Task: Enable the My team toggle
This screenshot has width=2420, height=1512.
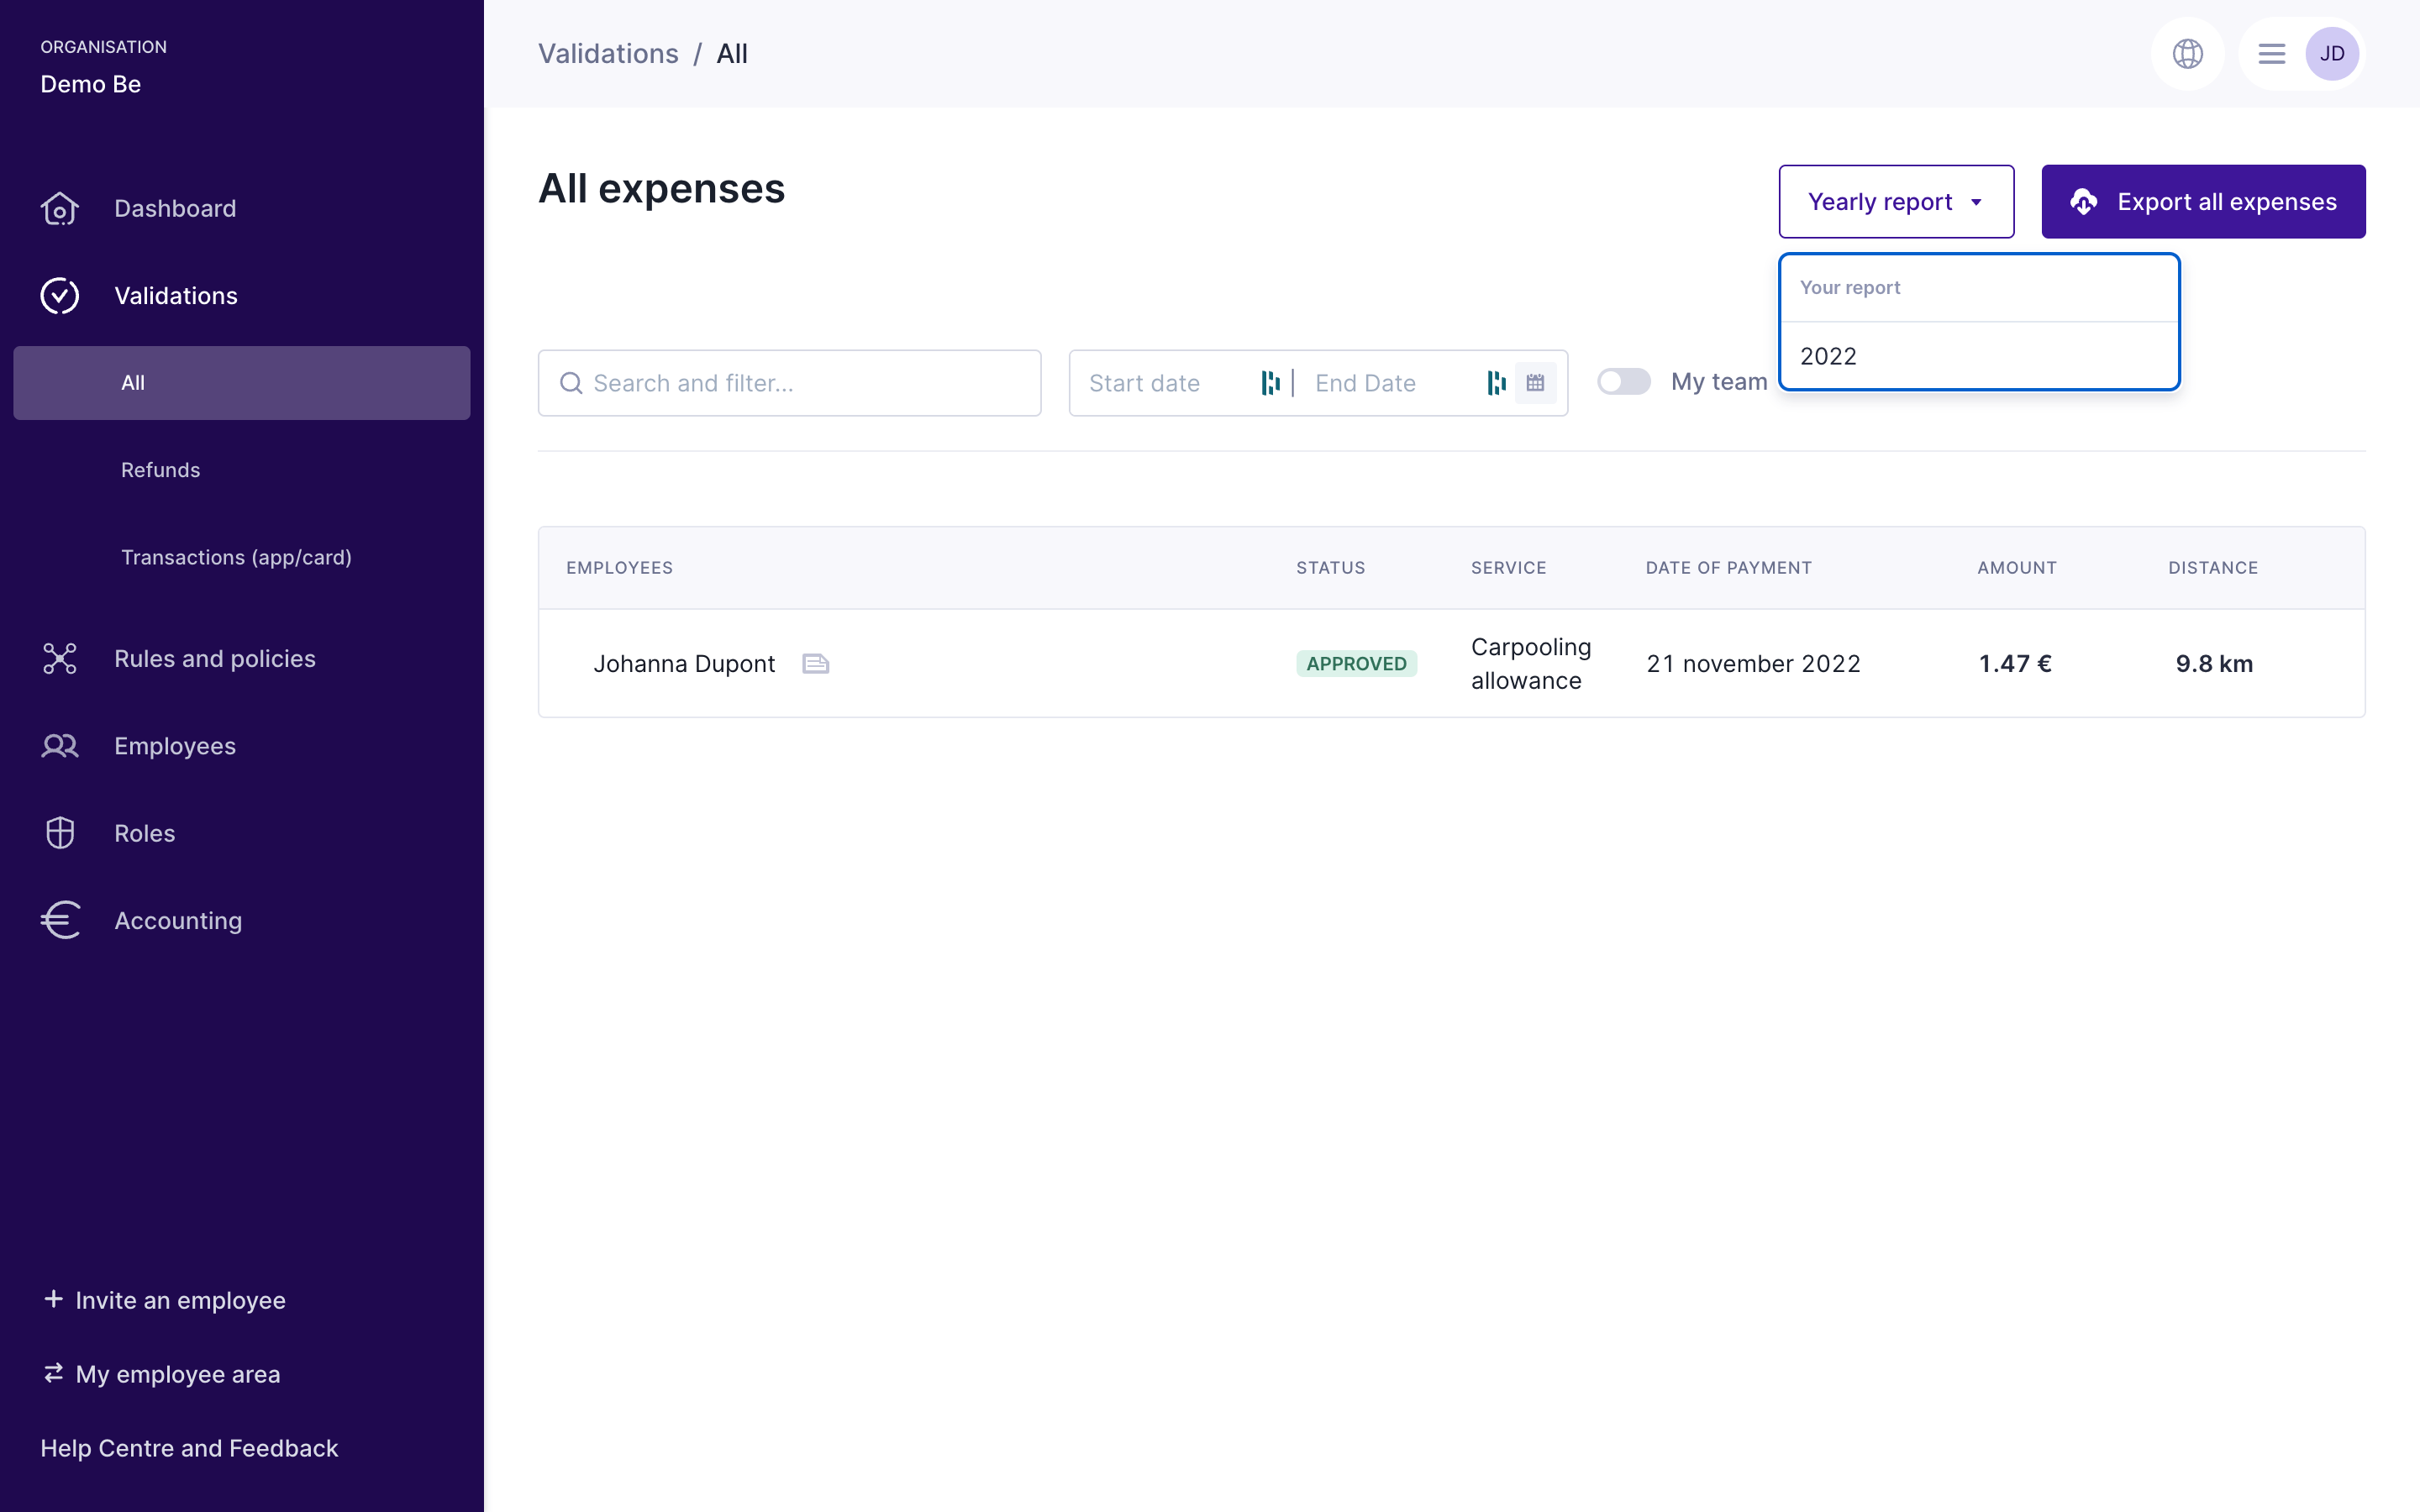Action: (1623, 382)
